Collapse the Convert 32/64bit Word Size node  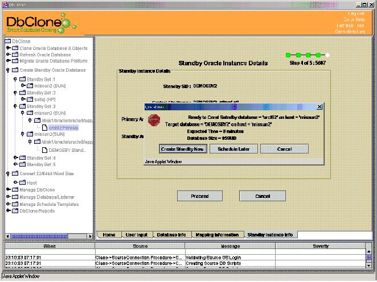coord(8,174)
